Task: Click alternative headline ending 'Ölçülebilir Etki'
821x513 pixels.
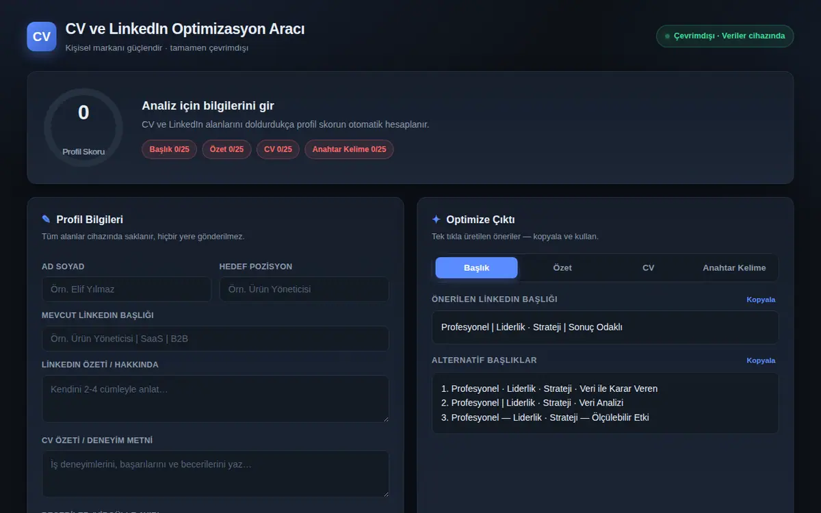Action: click(x=545, y=417)
